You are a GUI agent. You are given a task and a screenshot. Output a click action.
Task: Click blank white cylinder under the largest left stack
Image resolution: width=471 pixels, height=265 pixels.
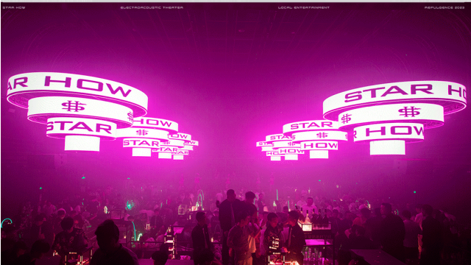pyautogui.click(x=82, y=144)
